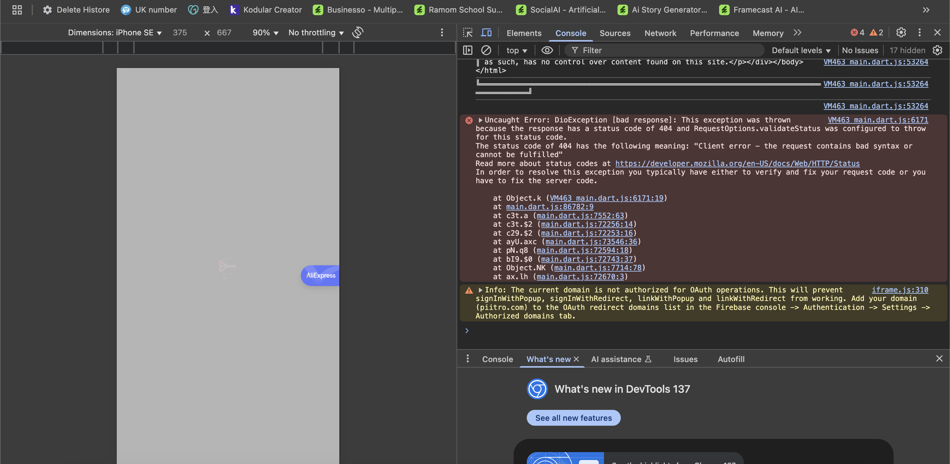Image resolution: width=950 pixels, height=464 pixels.
Task: Click the No Issues indicator
Action: tap(860, 50)
